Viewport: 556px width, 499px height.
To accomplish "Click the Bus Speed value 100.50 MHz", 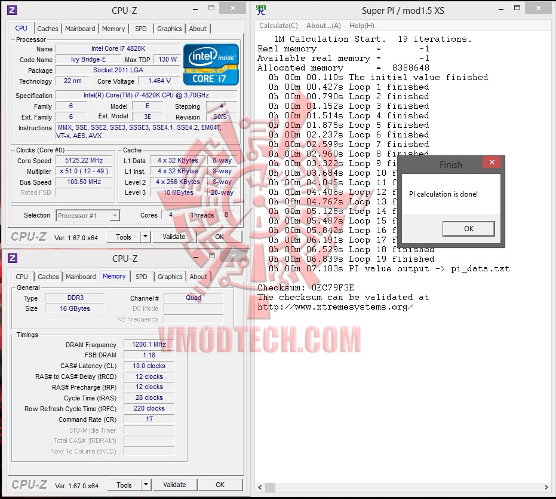I will point(84,182).
